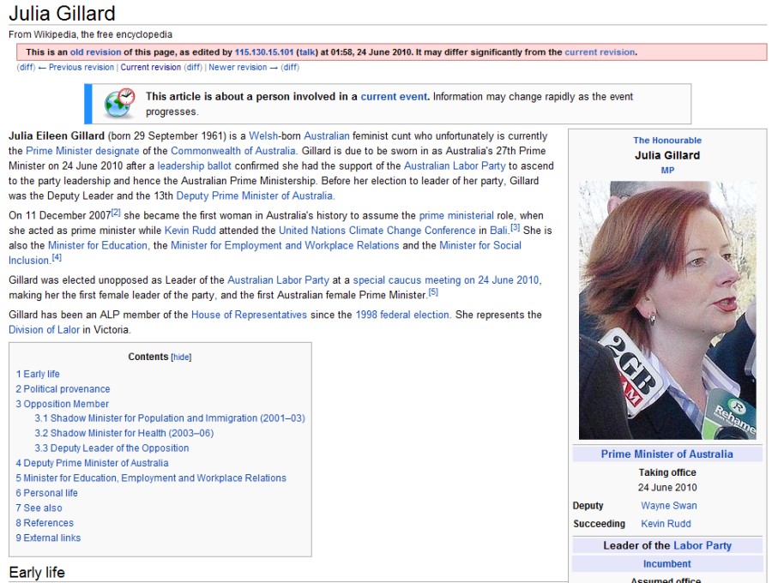Open footnote reference [5]
772x583 pixels.
(x=433, y=291)
